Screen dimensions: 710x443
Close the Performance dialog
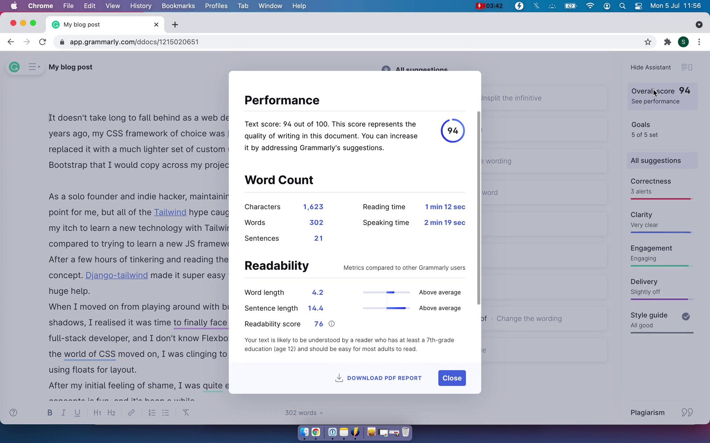452,378
